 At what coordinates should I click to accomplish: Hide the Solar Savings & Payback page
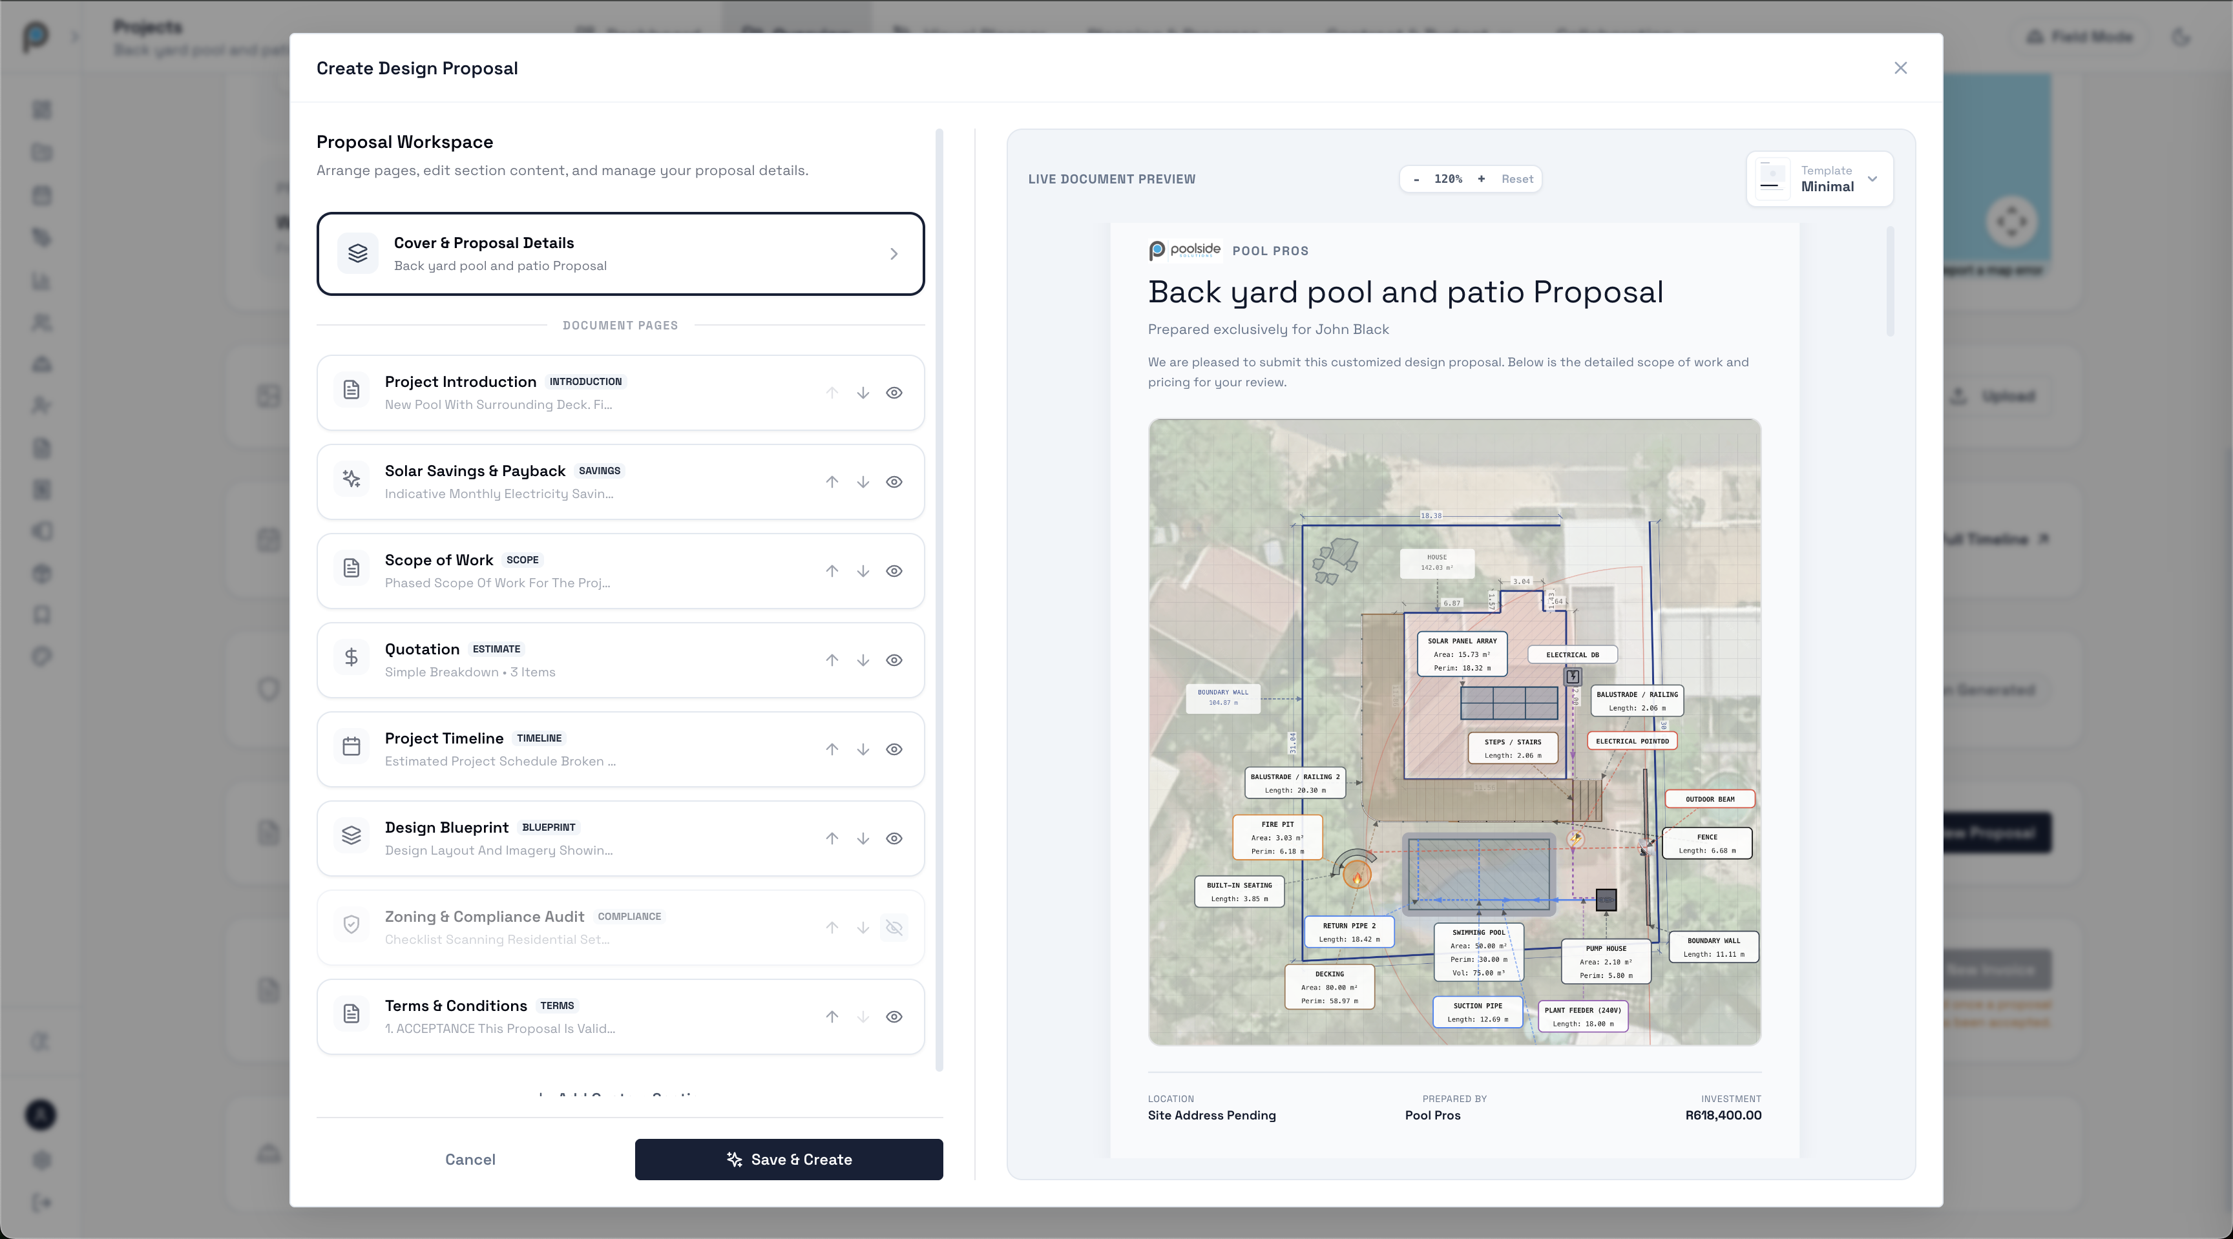tap(894, 482)
